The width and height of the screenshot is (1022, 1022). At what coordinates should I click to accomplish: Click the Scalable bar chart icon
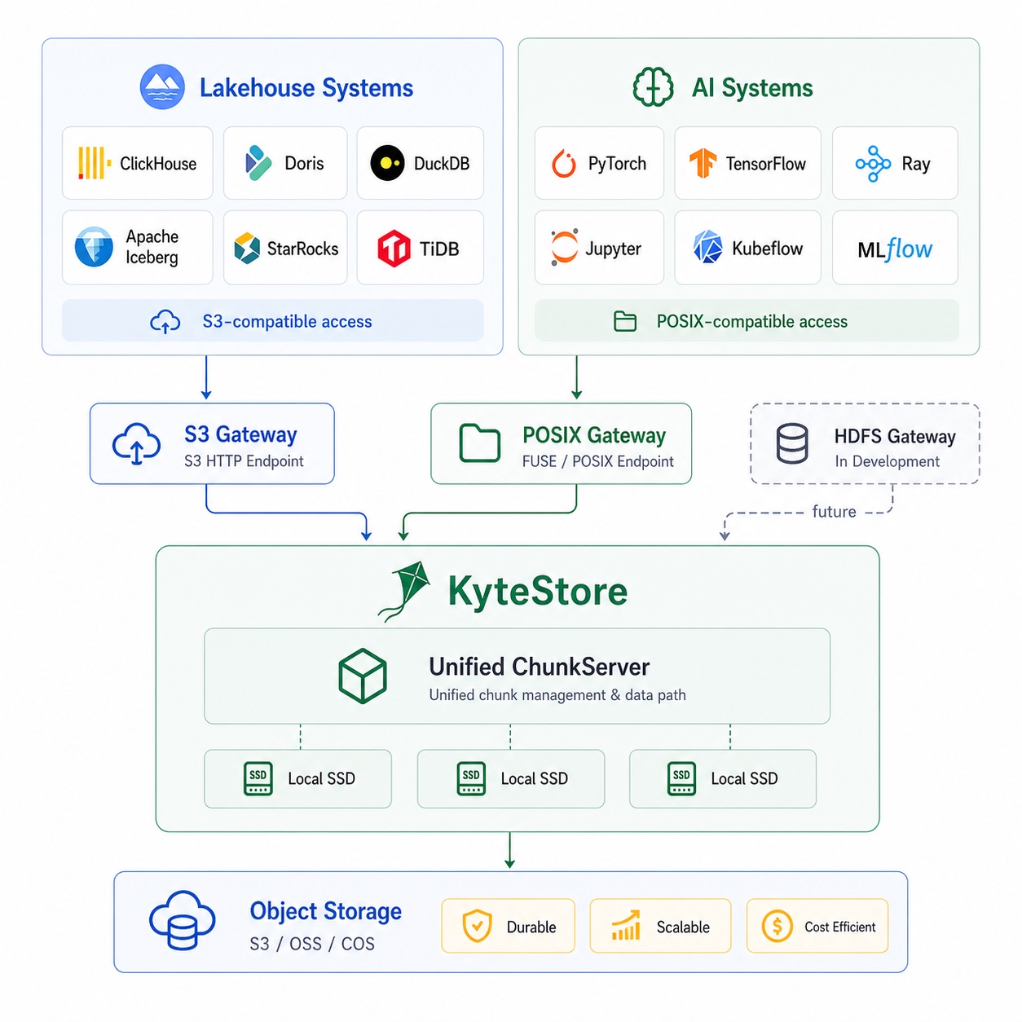click(x=626, y=926)
